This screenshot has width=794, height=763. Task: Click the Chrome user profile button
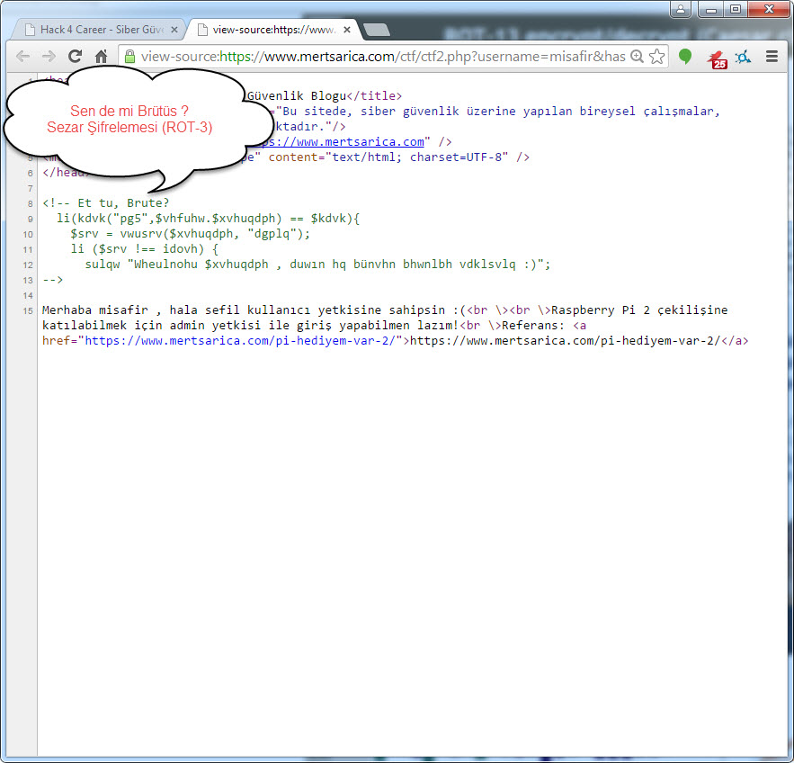tap(681, 9)
